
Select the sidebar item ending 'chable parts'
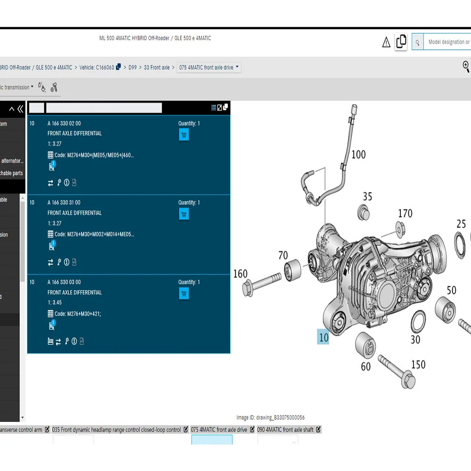click(x=11, y=173)
